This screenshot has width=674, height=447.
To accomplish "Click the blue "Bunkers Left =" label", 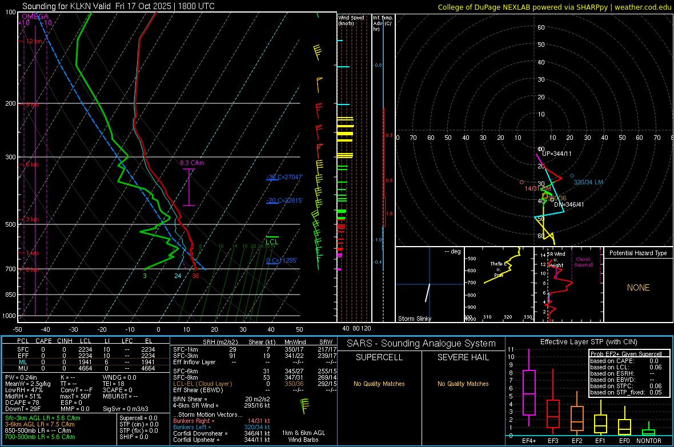I will (192, 427).
